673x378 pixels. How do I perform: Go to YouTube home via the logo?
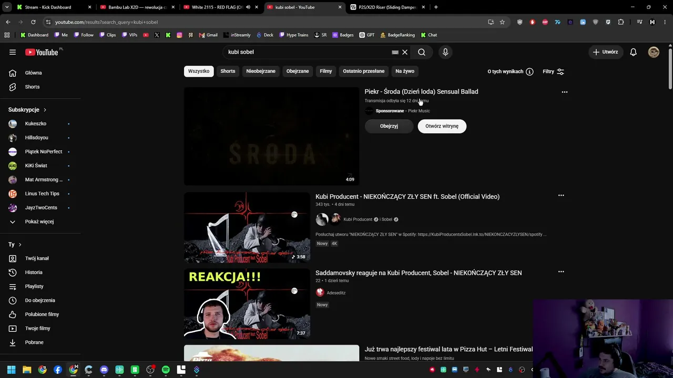point(42,52)
